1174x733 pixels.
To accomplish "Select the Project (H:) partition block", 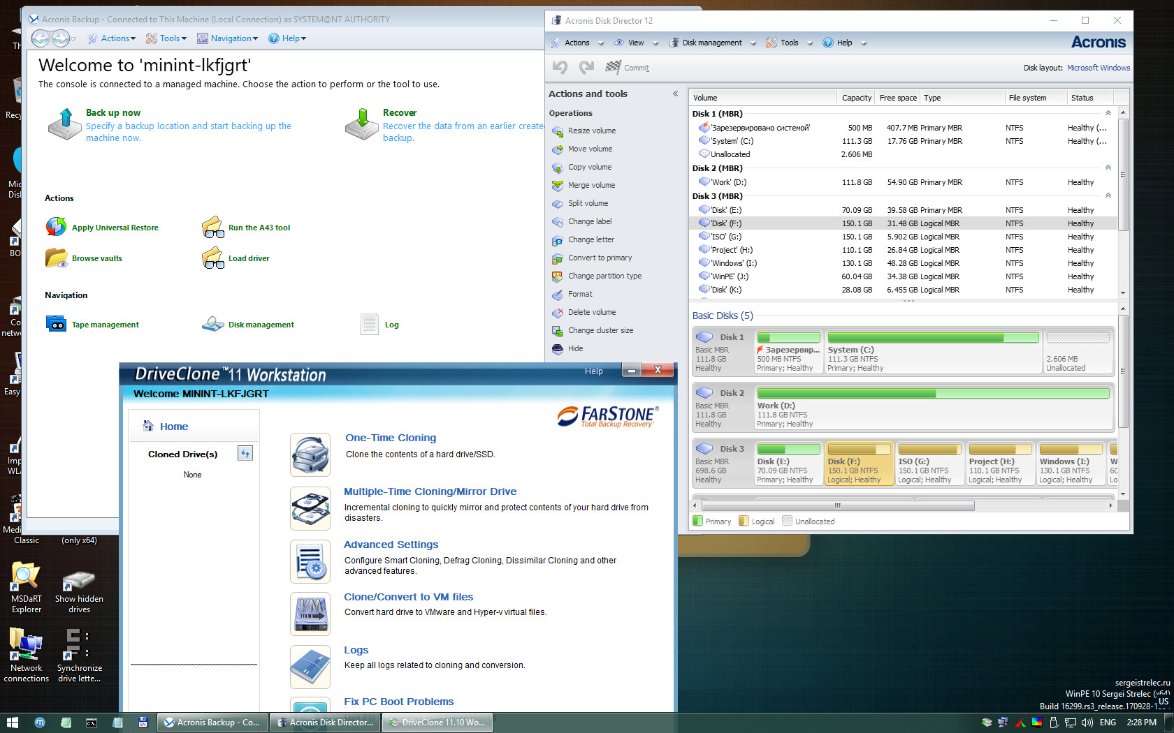I will 1000,464.
